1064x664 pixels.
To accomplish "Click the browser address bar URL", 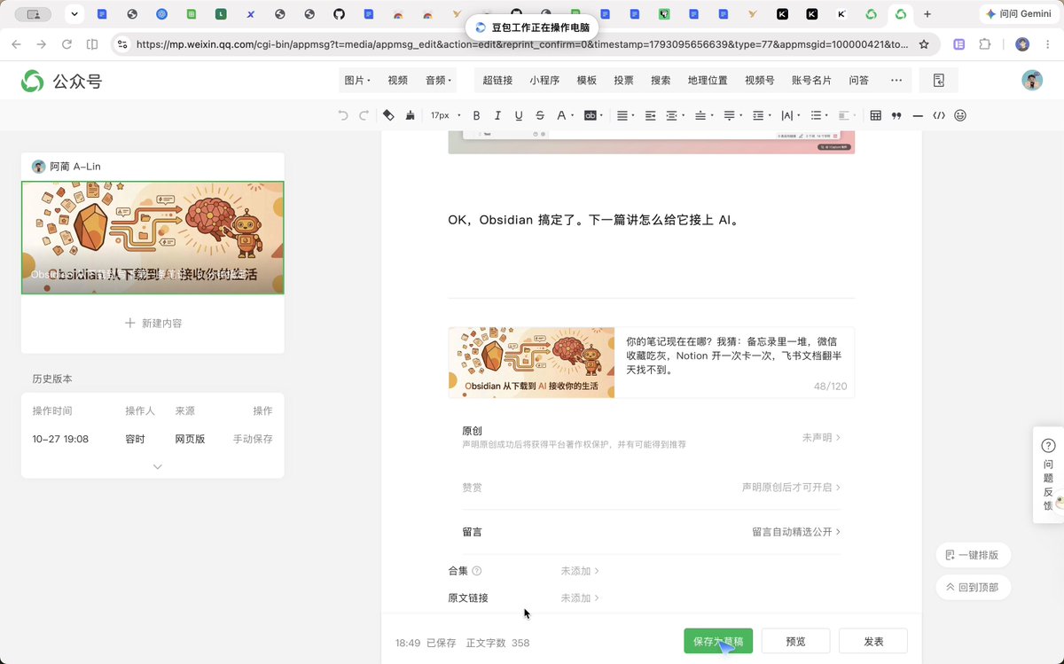I will pos(521,43).
